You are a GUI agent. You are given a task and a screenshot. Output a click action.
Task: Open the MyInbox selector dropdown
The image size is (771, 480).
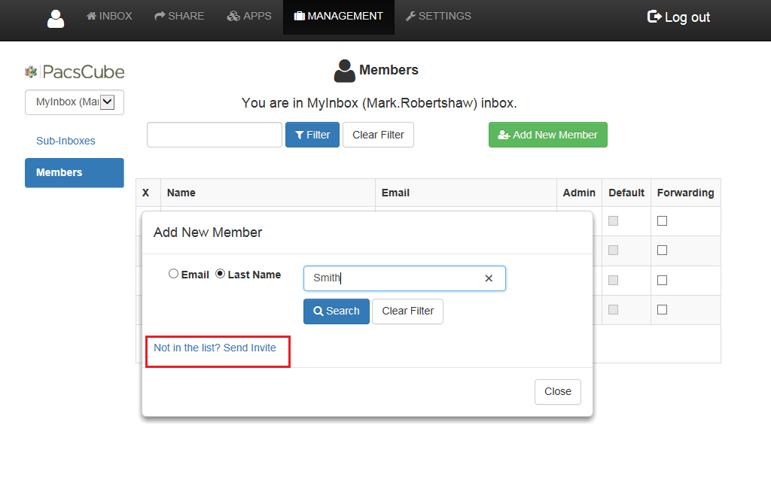(x=75, y=102)
